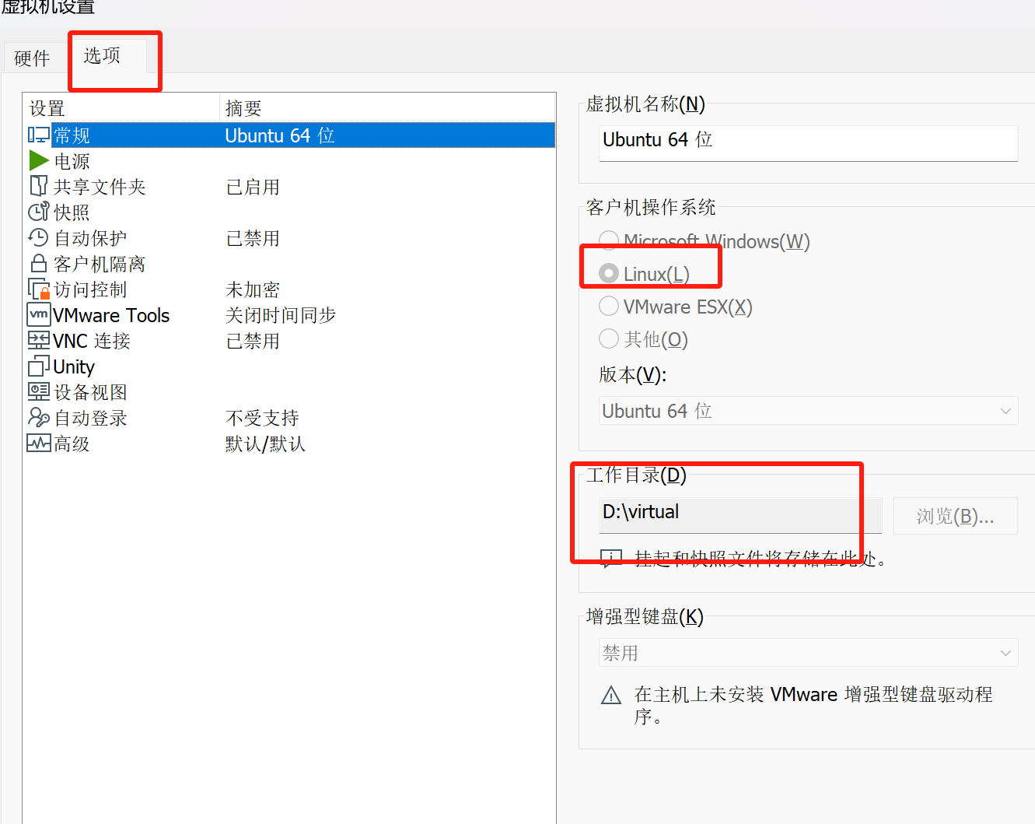
Task: Select the Shared Folders icon in list
Action: coord(39,187)
